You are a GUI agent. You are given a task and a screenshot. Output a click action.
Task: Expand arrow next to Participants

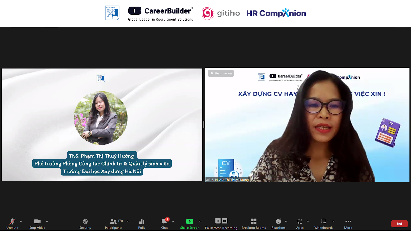tap(128, 221)
